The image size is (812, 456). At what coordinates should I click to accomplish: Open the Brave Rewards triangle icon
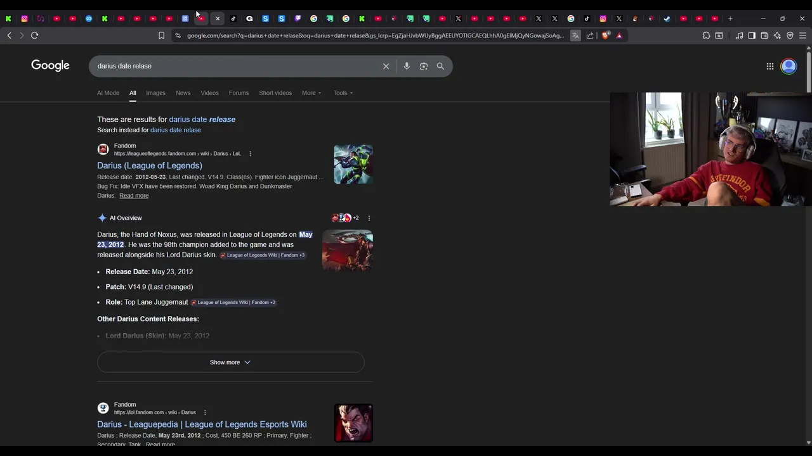[x=619, y=35]
